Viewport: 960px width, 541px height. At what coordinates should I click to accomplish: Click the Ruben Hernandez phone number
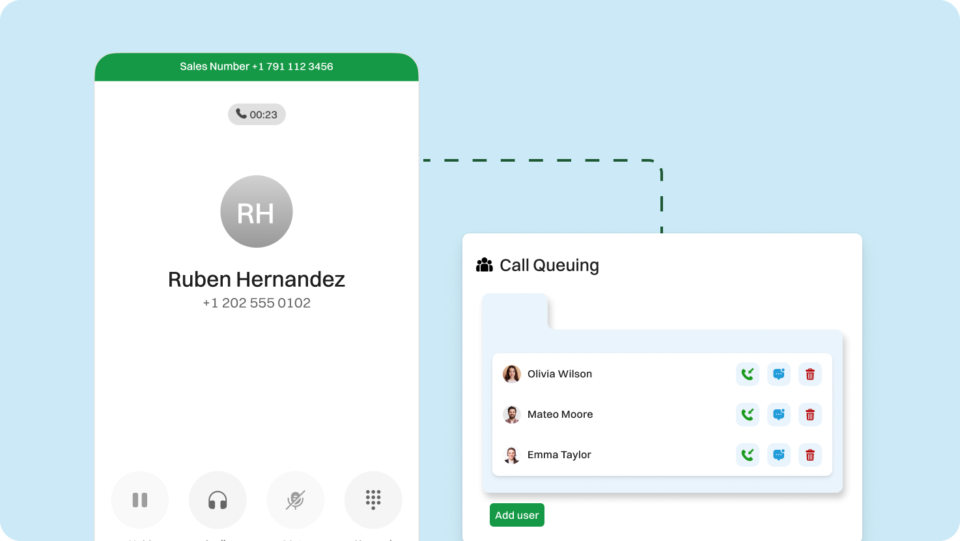[x=257, y=303]
